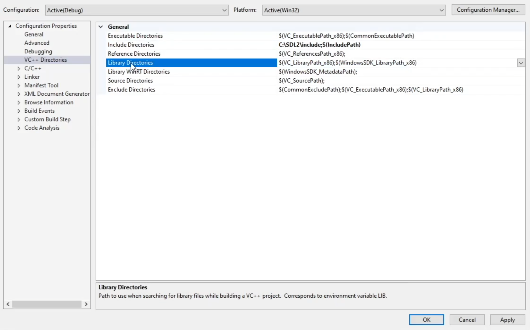530x330 pixels.
Task: Select the Library WinRT Directories row
Action: [x=316, y=72]
